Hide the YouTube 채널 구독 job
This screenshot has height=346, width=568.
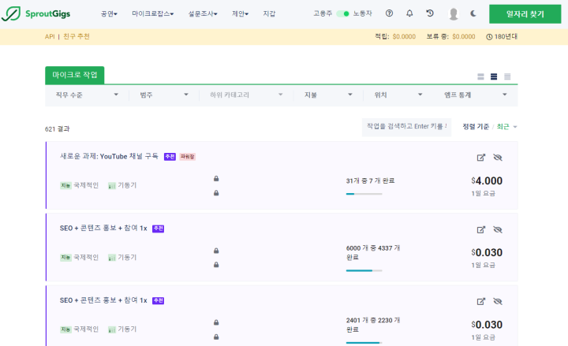[x=498, y=158]
